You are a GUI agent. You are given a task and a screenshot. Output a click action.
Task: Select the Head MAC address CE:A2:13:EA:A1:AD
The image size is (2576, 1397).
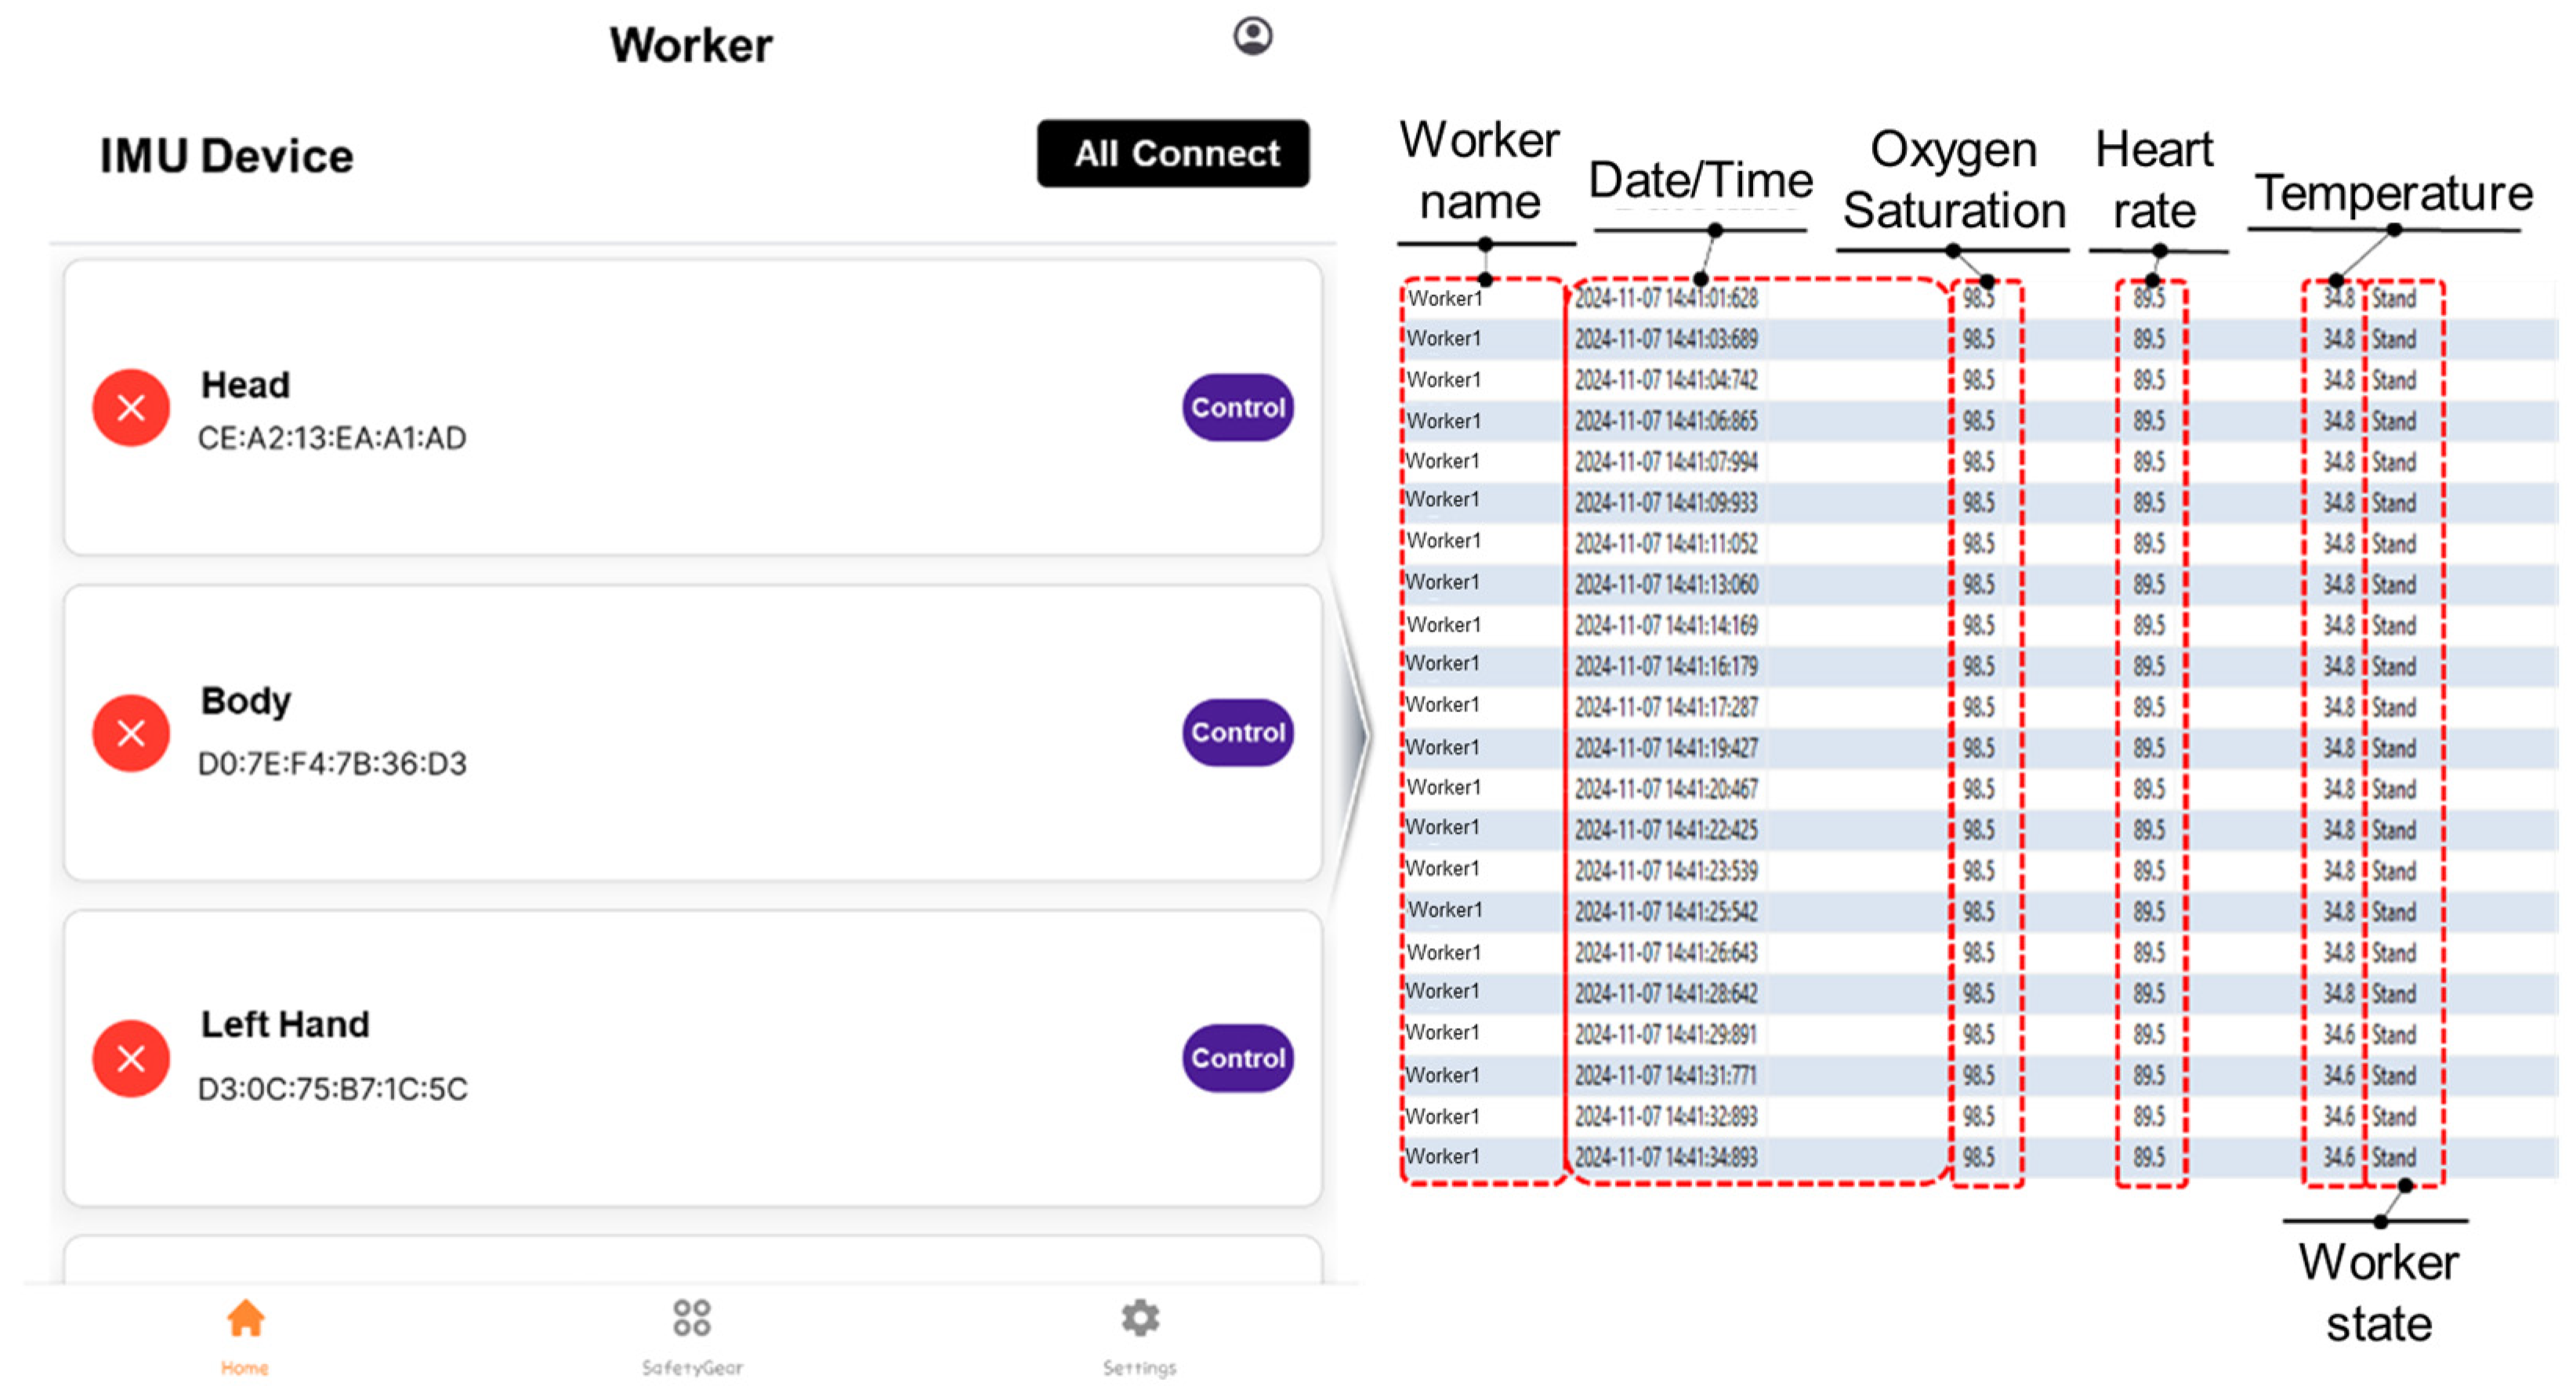[x=332, y=438]
